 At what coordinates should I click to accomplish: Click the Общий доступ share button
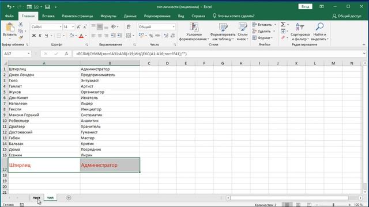pos(347,16)
